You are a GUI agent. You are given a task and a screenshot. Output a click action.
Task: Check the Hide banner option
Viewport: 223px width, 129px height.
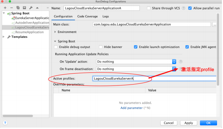[x=101, y=47]
